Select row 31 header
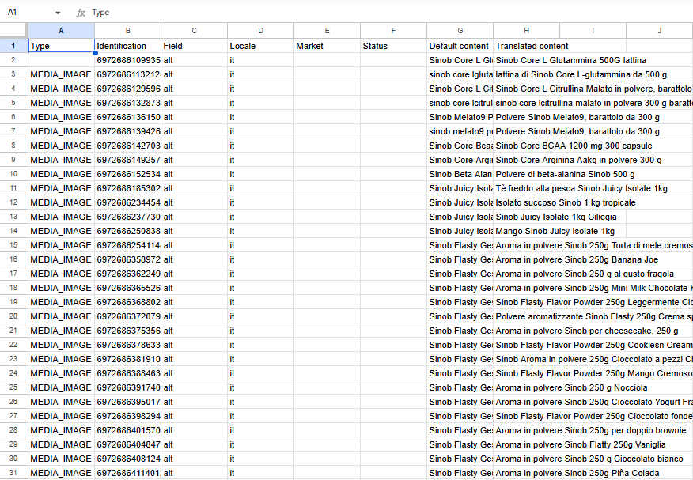This screenshot has height=480, width=693. click(13, 473)
